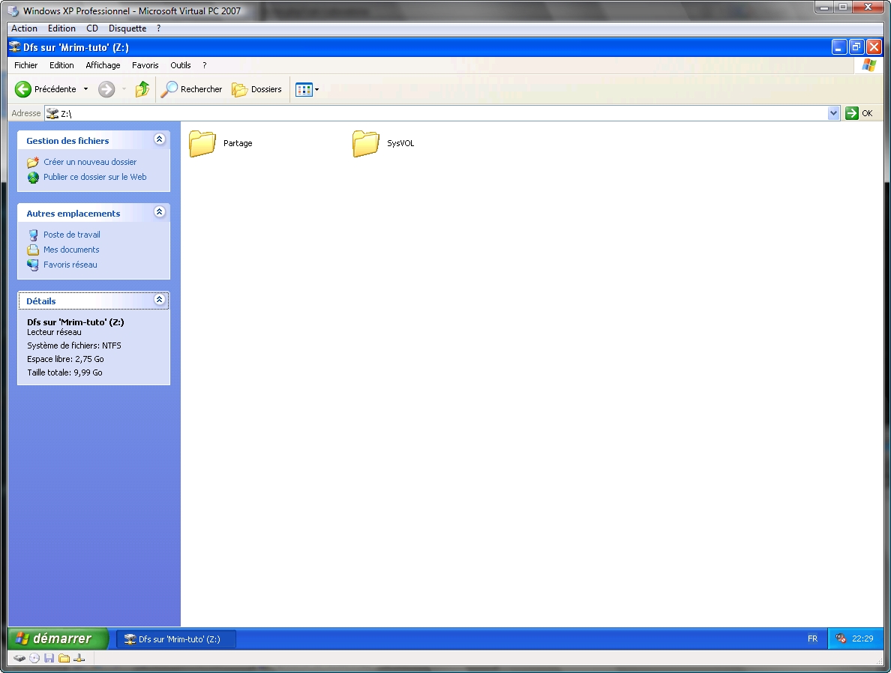Select the Partage folder icon
The width and height of the screenshot is (891, 673).
(x=202, y=143)
